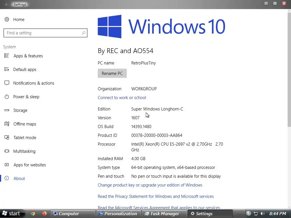The width and height of the screenshot is (291, 218).
Task: Open Notifications & actions page
Action: [x=34, y=83]
